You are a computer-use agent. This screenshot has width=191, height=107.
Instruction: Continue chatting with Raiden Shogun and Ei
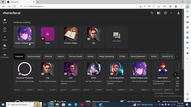[24, 37]
